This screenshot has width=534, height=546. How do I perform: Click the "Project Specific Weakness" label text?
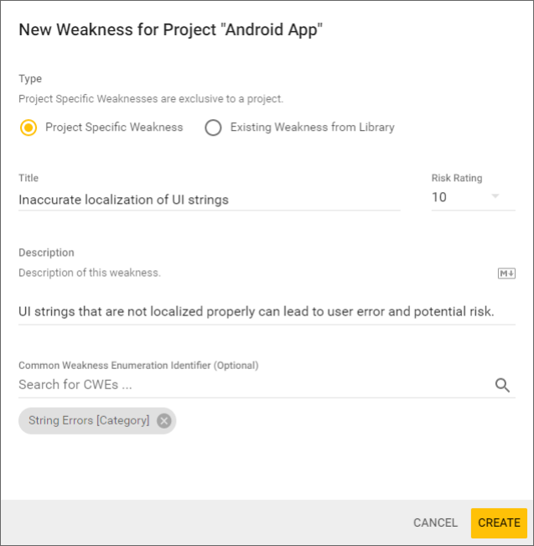pos(114,127)
